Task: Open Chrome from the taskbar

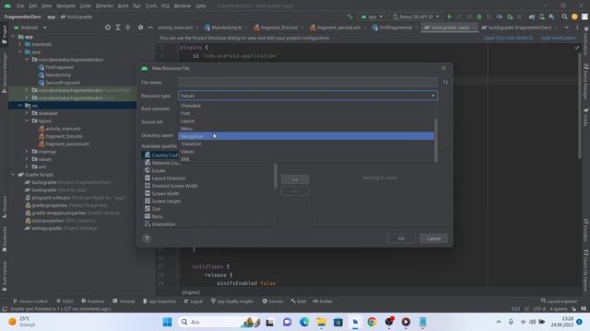Action: point(372,322)
